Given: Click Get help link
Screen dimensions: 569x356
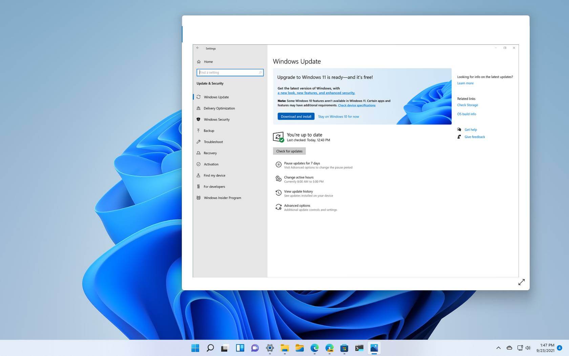Looking at the screenshot, I should 470,130.
